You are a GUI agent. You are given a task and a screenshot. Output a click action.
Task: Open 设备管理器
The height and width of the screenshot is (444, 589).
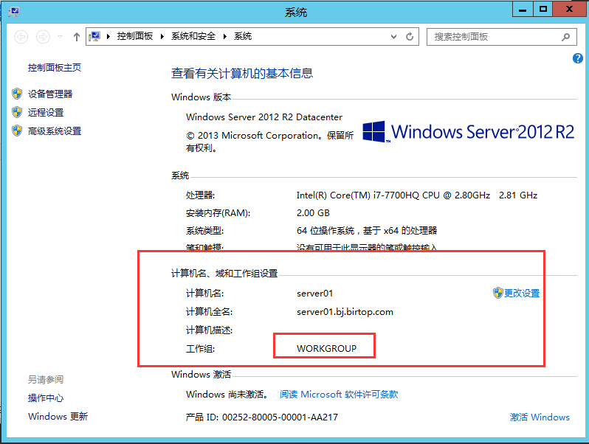tap(50, 94)
